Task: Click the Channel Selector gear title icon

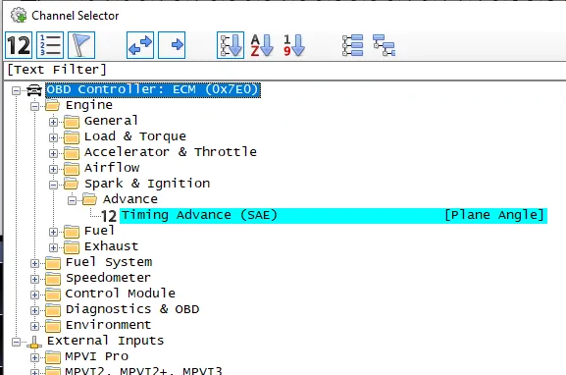Action: pyautogui.click(x=19, y=16)
